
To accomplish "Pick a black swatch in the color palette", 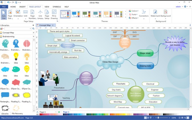I will pos(164,115).
